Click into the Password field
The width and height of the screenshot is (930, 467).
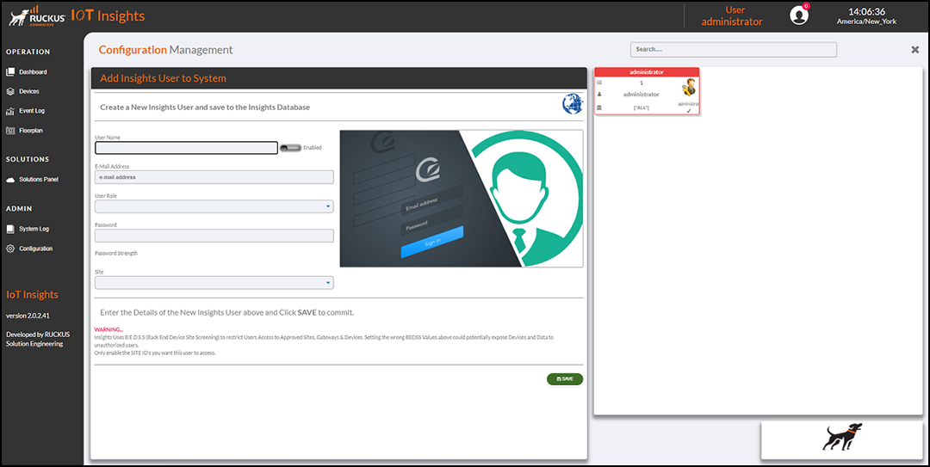pyautogui.click(x=214, y=236)
